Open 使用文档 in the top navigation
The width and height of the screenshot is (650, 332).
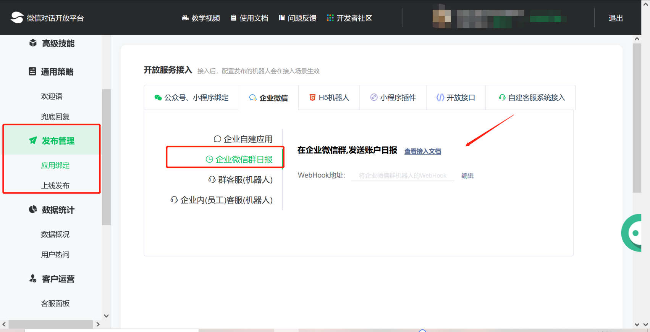[x=249, y=18]
